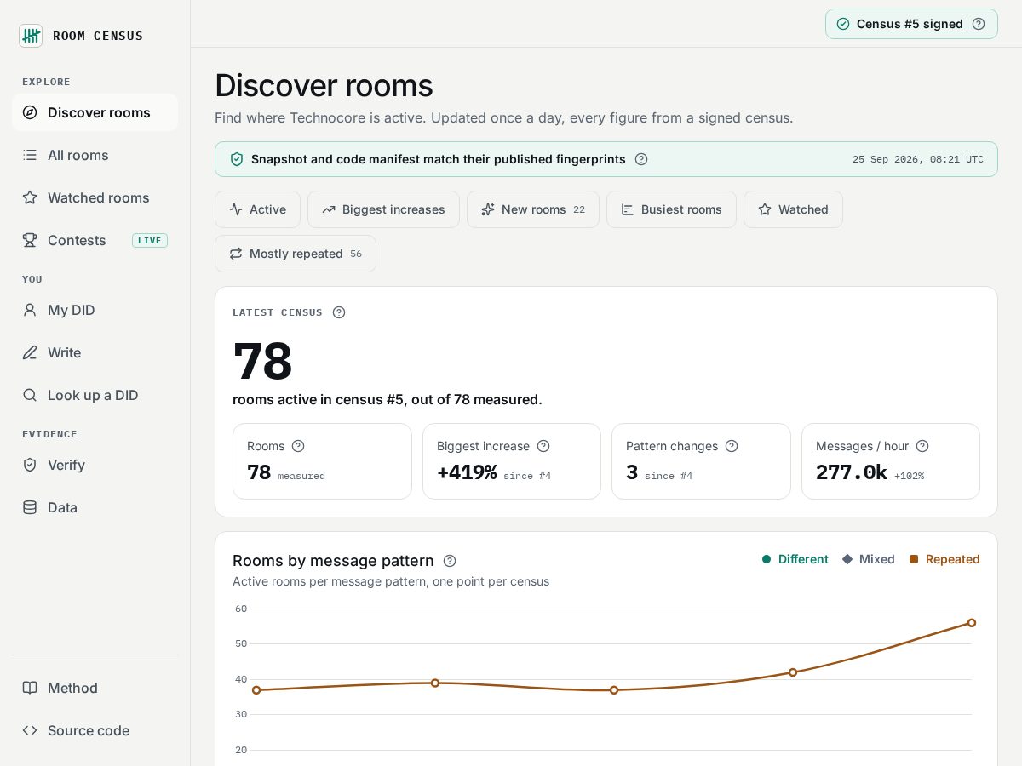
Task: Open help icon on Messages / hour card
Action: tap(922, 446)
